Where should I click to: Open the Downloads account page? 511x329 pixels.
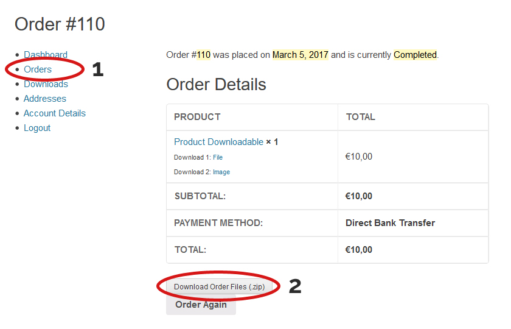[x=46, y=84]
